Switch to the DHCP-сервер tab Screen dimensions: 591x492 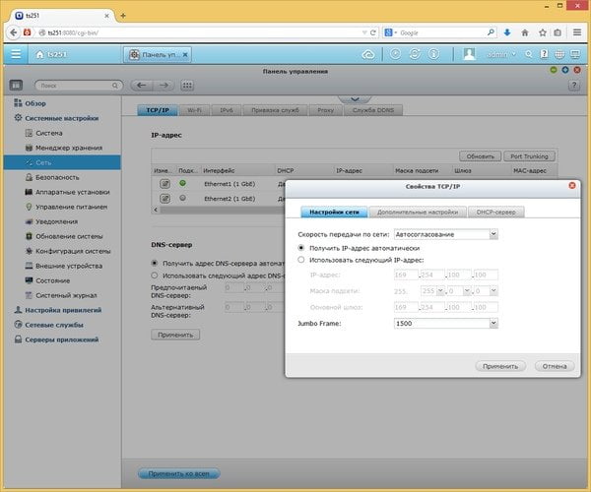pos(495,212)
